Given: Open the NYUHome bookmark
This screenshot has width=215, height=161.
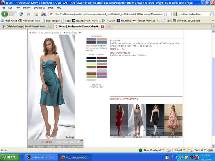Looking at the screenshot, I should (124, 21).
